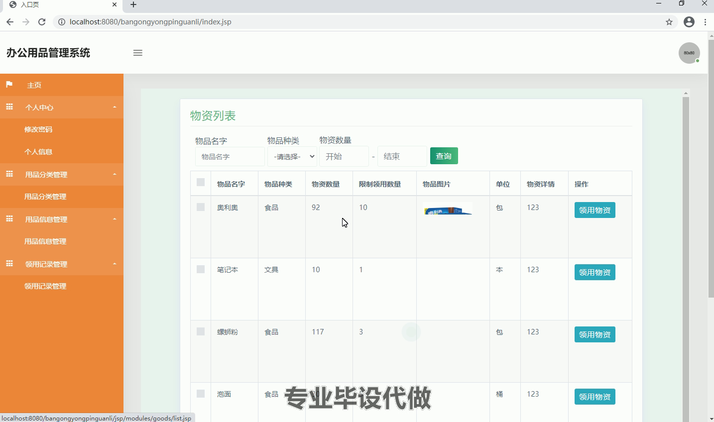Viewport: 714px width, 422px height.
Task: Reload the page with refresh icon
Action: point(42,22)
